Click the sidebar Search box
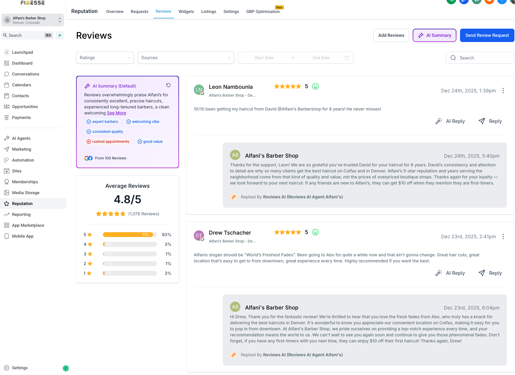The image size is (515, 375). [28, 35]
